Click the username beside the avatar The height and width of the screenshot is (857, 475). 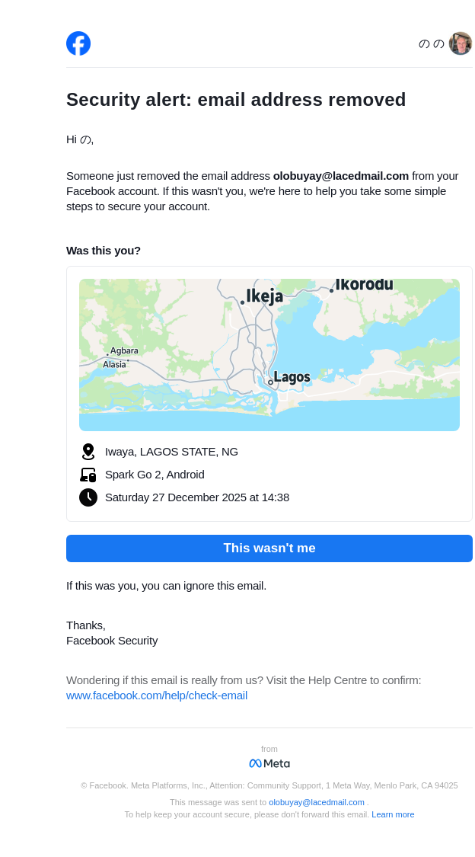431,43
